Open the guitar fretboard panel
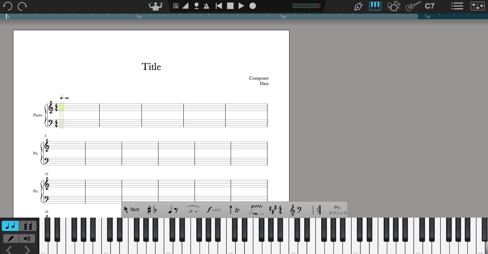The image size is (488, 254). [x=413, y=6]
